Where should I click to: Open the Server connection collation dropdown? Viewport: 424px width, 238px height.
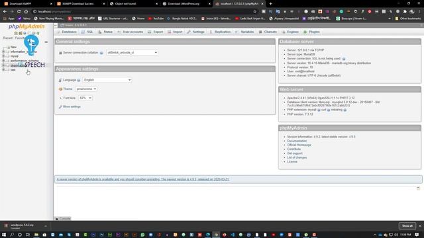click(132, 53)
